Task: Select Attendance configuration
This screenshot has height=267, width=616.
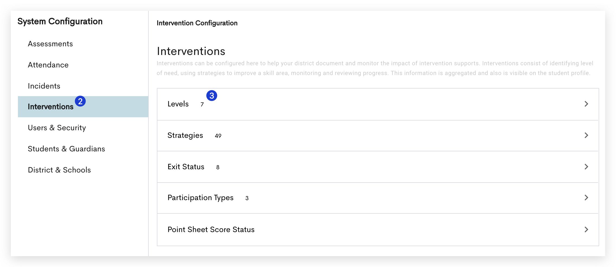Action: tap(48, 65)
